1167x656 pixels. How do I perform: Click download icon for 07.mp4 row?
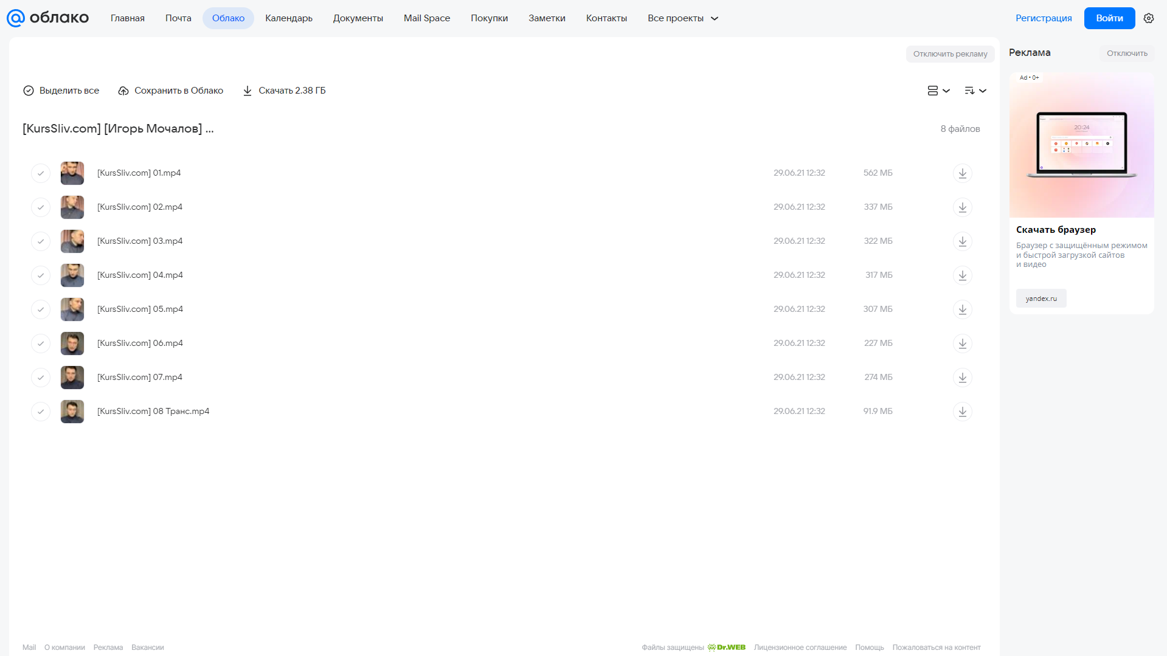(962, 378)
